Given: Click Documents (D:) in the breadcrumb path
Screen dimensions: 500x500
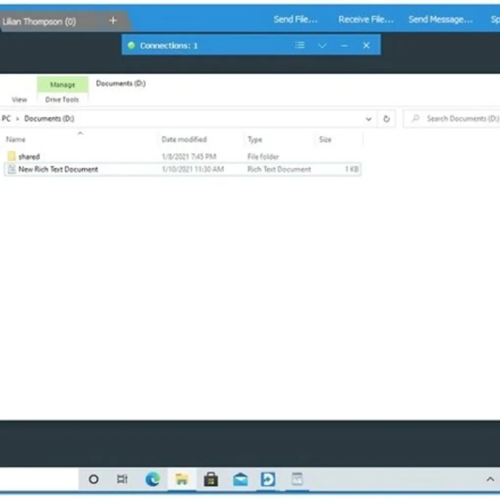Looking at the screenshot, I should pos(49,118).
